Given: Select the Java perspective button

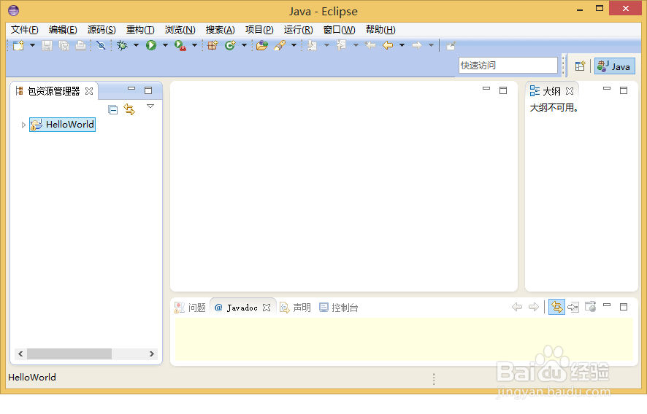Looking at the screenshot, I should pyautogui.click(x=614, y=66).
